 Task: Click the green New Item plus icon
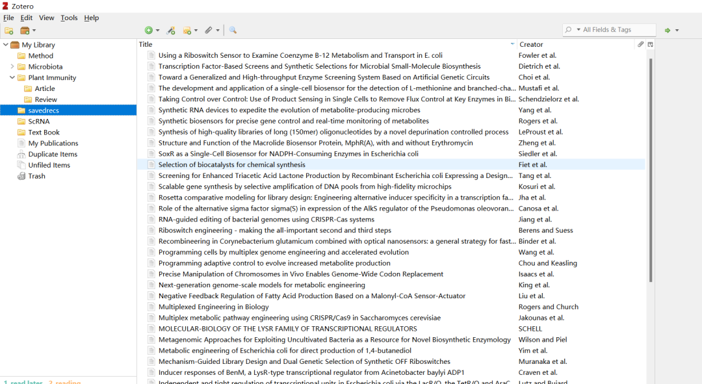click(x=149, y=30)
